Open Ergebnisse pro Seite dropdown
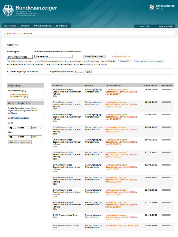178x237 pixels. [79, 72]
